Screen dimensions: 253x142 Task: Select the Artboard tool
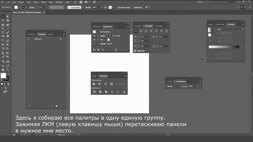click(3, 66)
